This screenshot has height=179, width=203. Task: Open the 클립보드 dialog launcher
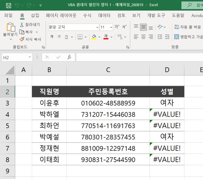[43, 47]
